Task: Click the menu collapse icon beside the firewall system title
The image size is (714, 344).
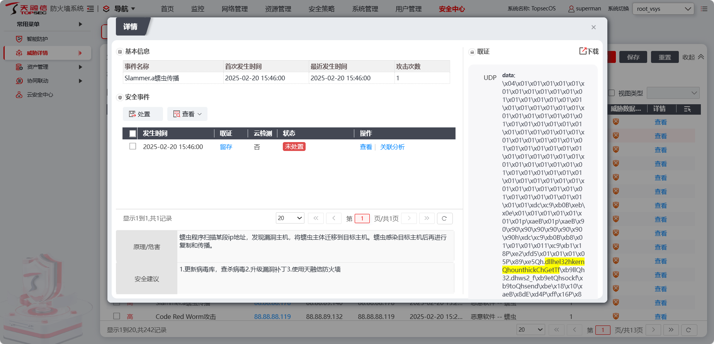Action: click(x=90, y=9)
